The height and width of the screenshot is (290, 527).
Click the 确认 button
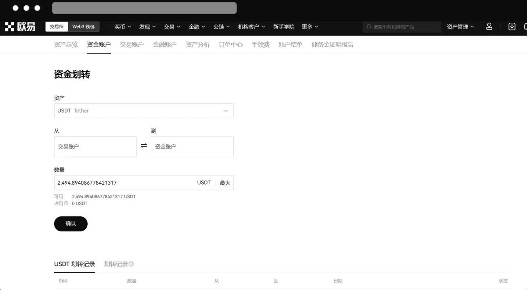click(x=71, y=224)
